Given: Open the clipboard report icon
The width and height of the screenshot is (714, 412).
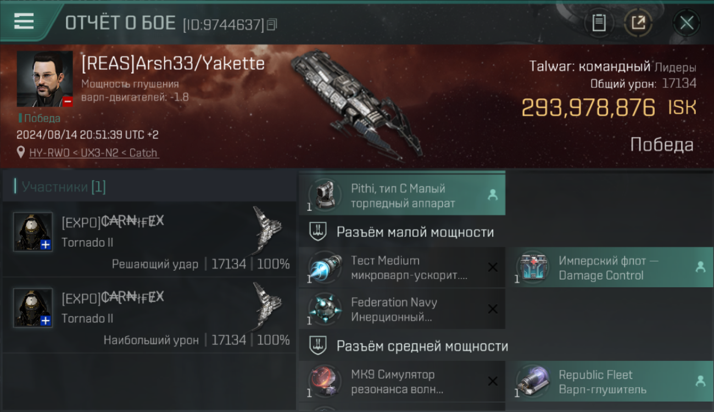Looking at the screenshot, I should coord(599,23).
